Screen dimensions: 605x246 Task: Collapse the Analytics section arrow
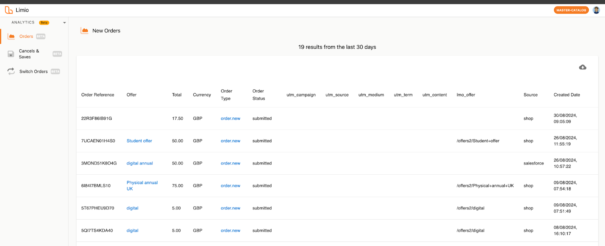(64, 23)
